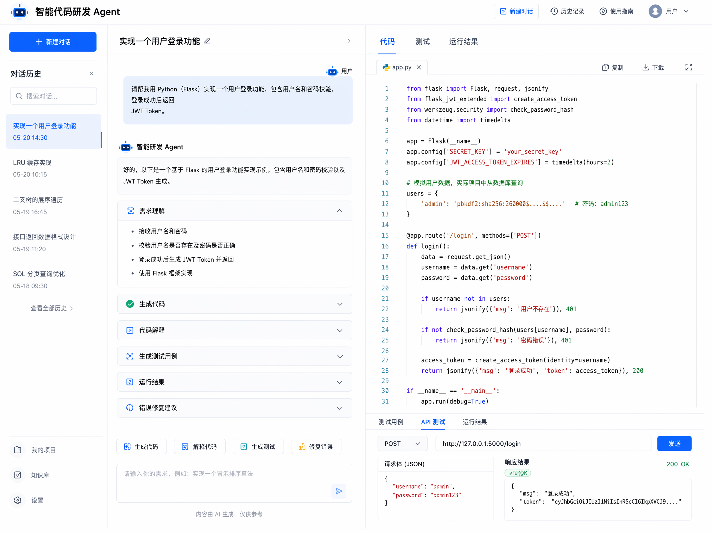Click the 发送 request button
Screen dimensions: 712x533
(674, 443)
